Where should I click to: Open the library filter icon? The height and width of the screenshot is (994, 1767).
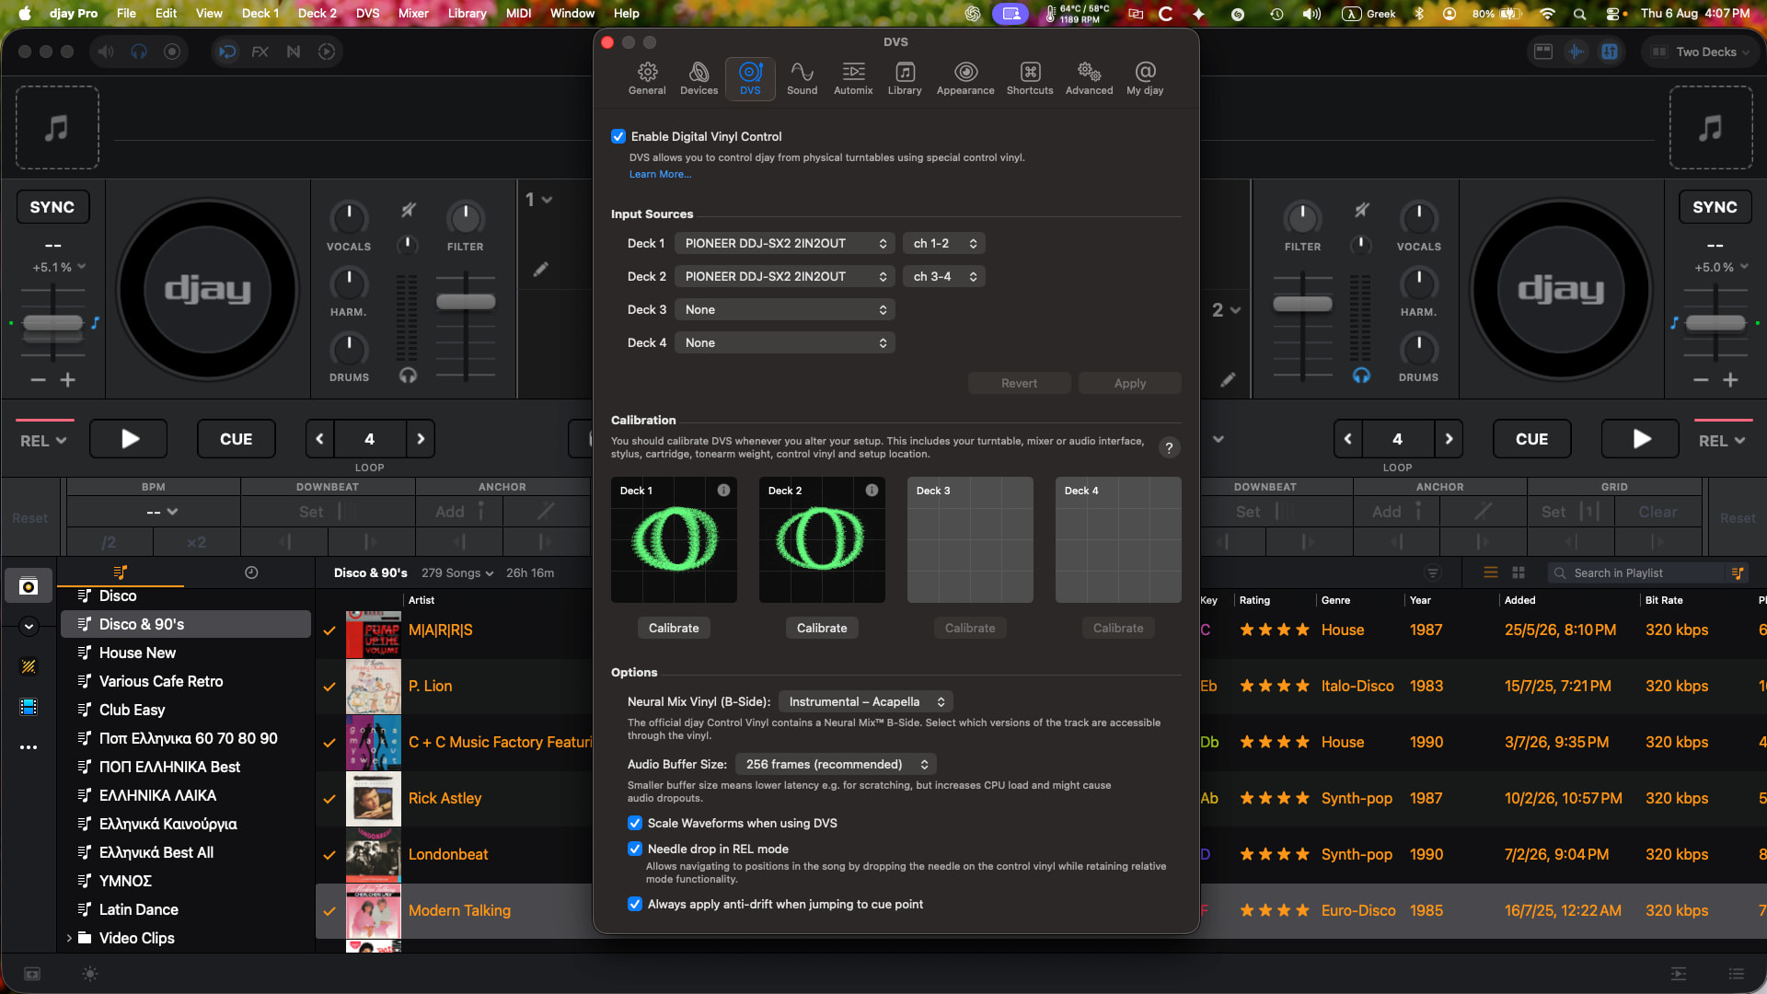tap(1433, 572)
